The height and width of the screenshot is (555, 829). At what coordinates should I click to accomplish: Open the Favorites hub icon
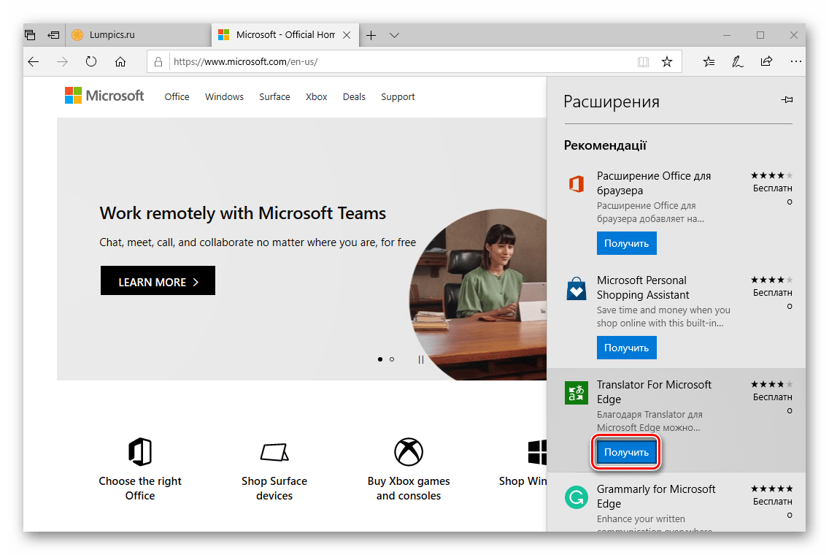click(709, 62)
